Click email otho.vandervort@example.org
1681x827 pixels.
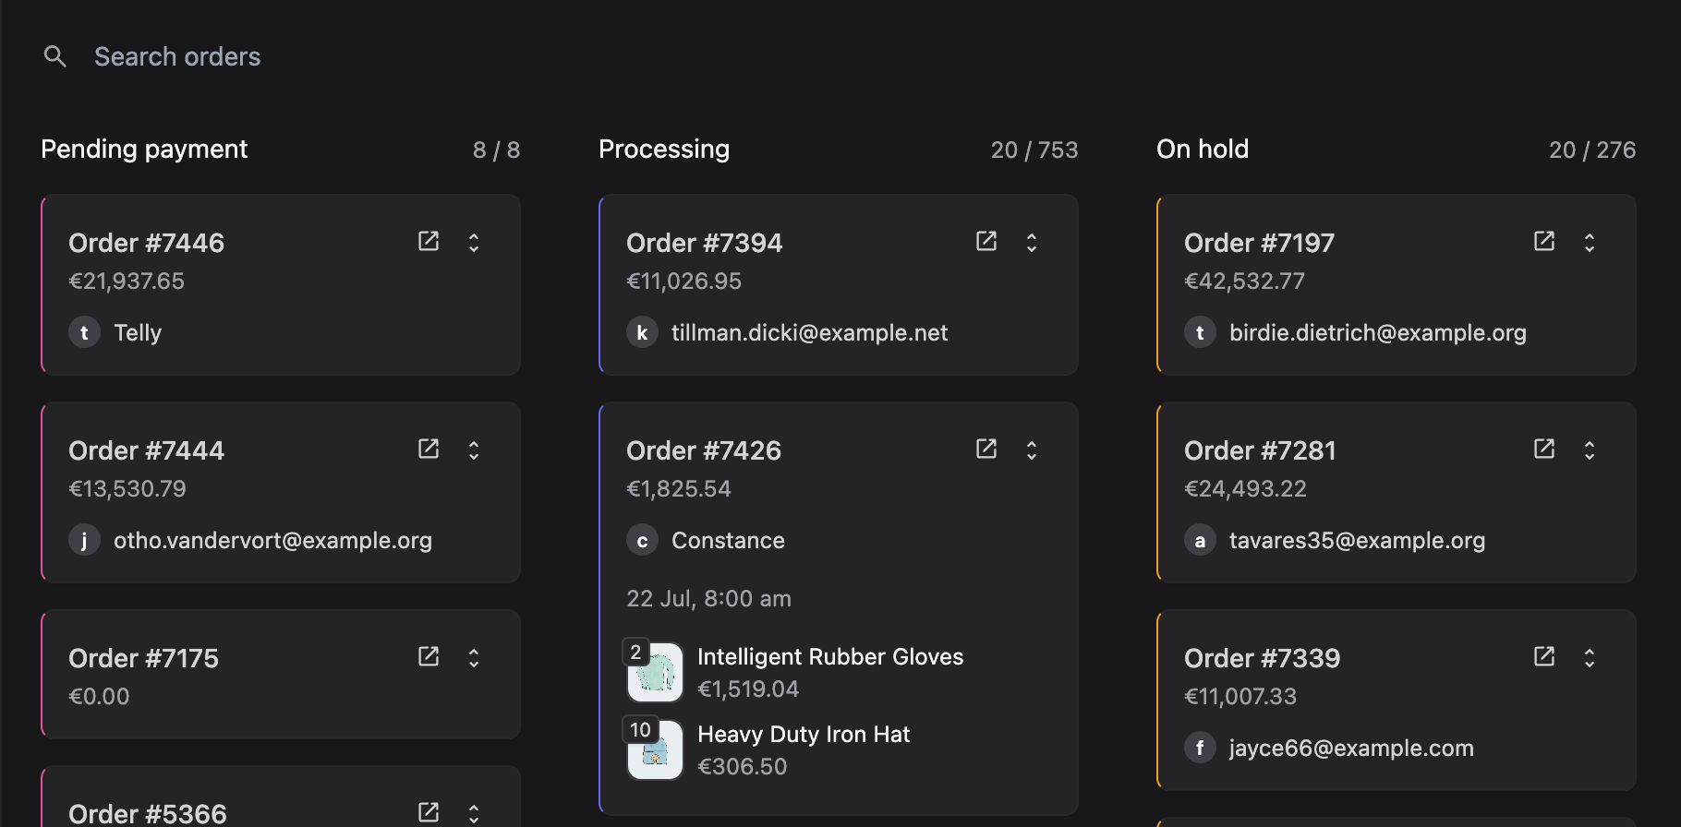coord(272,541)
